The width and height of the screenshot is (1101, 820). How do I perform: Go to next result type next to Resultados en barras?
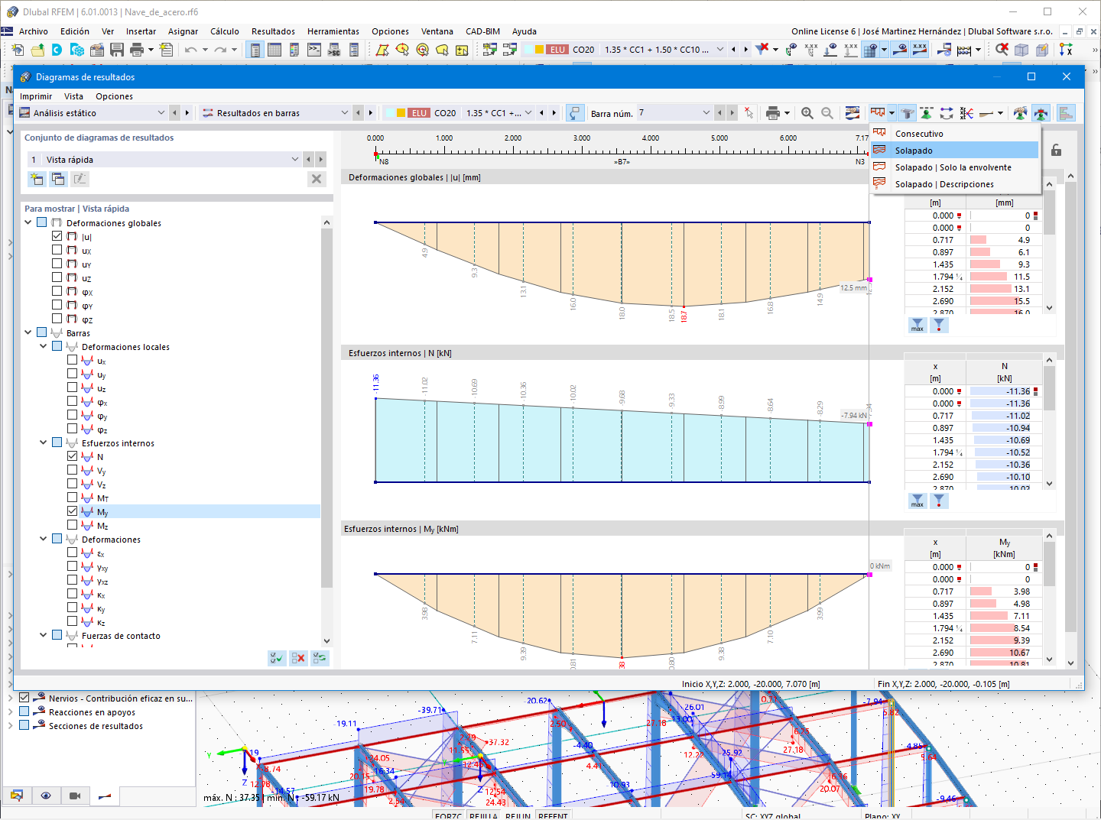371,113
